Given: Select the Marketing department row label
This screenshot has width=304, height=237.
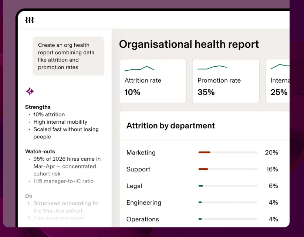Looking at the screenshot, I should (x=141, y=153).
